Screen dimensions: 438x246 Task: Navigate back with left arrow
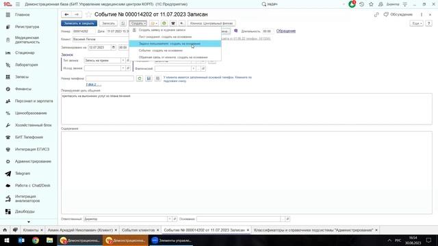point(66,14)
